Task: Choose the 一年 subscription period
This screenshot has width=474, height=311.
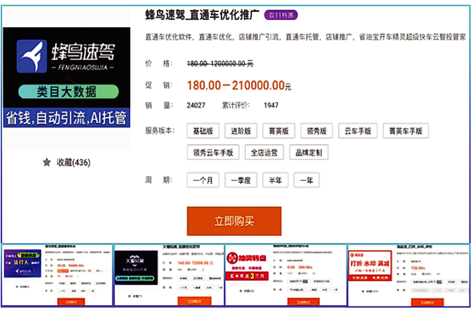Action: coord(306,180)
